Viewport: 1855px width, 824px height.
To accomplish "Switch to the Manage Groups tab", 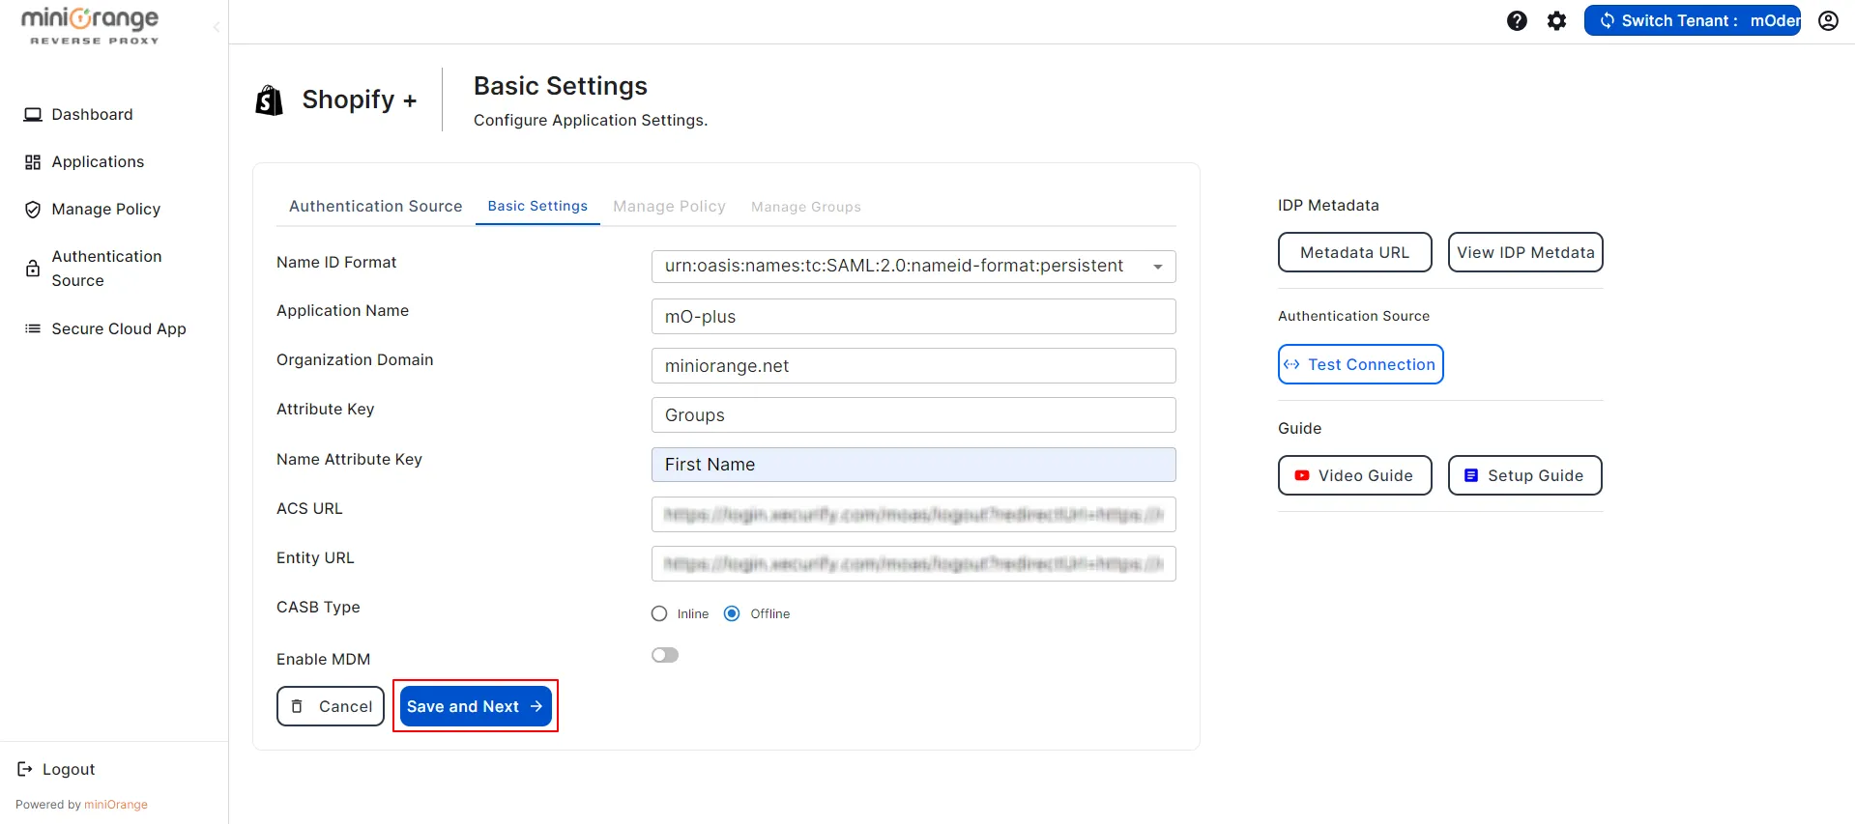I will click(806, 207).
